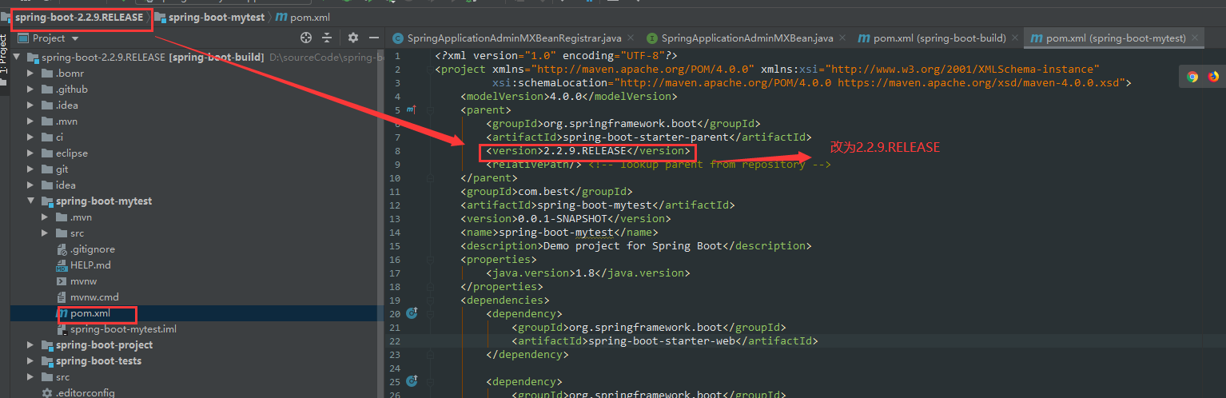Expand the .github folder
The height and width of the screenshot is (398, 1226).
pos(30,90)
